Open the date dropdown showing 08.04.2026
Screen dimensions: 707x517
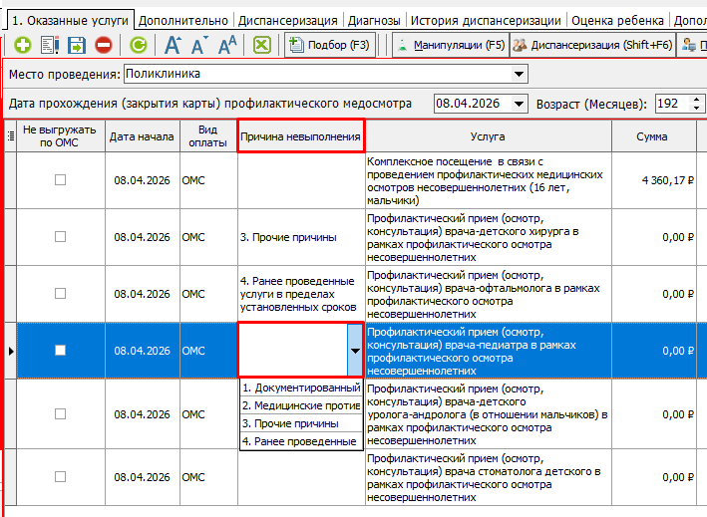tap(519, 104)
